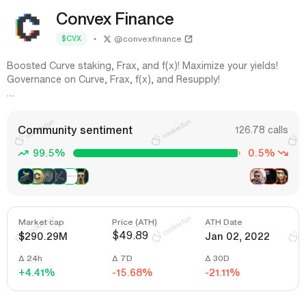Expand the description with the ellipsis
Viewport: 306px width, 298px height.
click(10, 95)
